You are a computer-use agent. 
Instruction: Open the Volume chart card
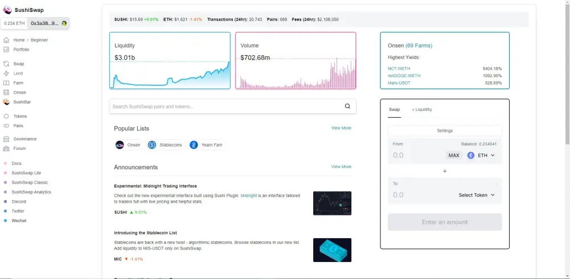[x=296, y=61]
